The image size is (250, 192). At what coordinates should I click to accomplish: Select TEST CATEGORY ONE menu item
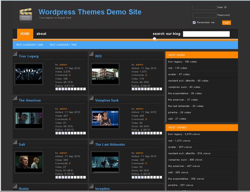click(30, 45)
